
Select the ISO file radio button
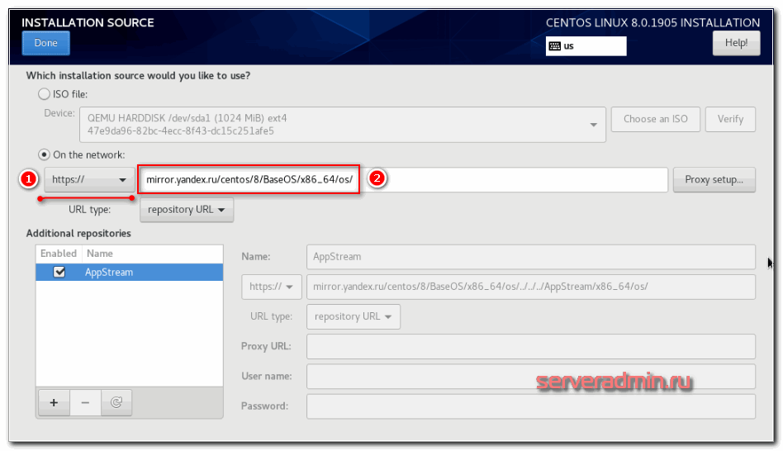click(44, 94)
